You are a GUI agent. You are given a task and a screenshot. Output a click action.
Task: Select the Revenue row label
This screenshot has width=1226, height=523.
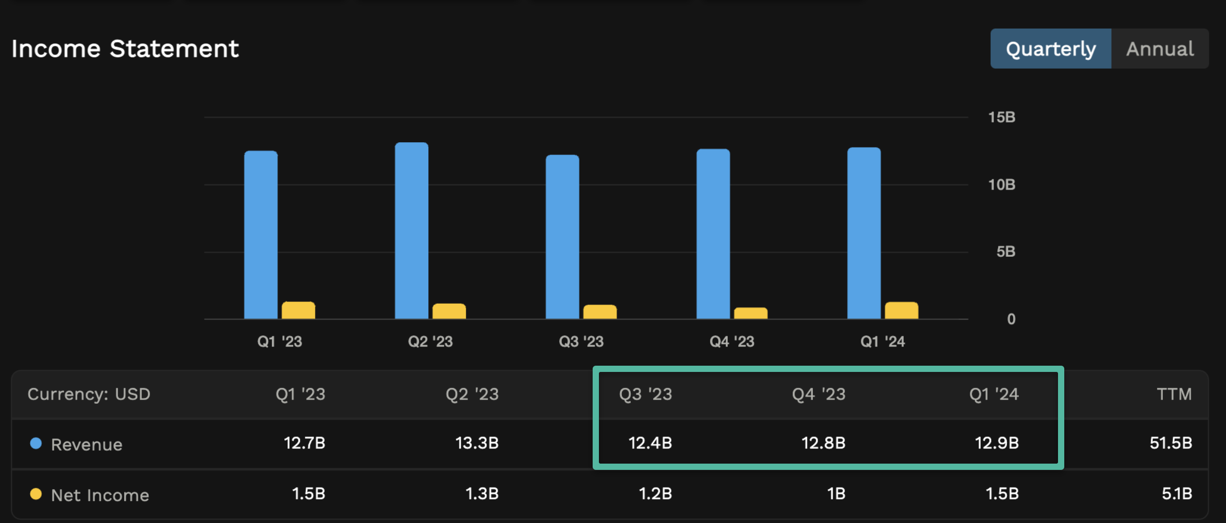[87, 444]
